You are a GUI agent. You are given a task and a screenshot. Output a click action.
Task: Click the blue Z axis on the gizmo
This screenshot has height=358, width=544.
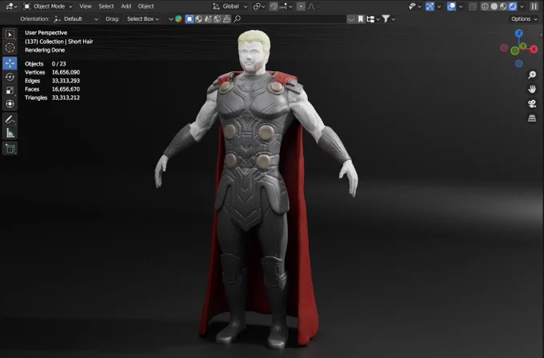[x=518, y=34]
